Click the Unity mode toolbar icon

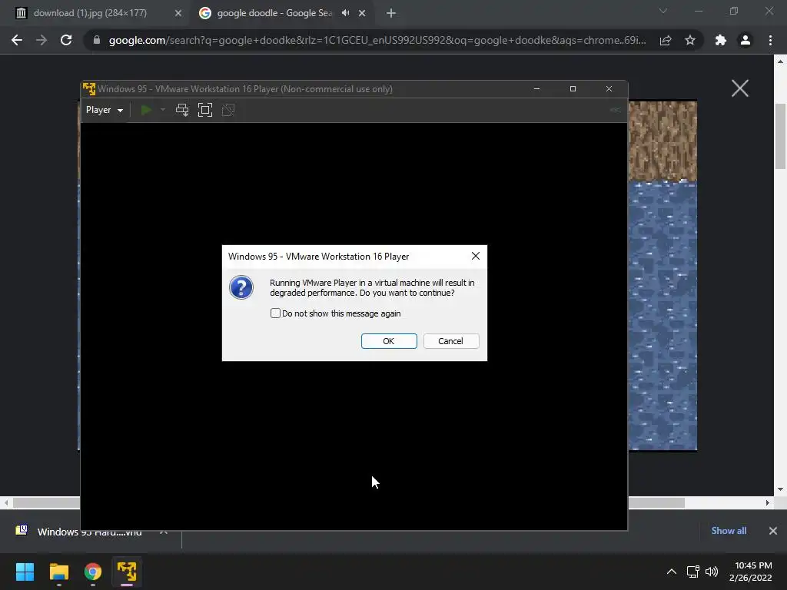pos(228,110)
